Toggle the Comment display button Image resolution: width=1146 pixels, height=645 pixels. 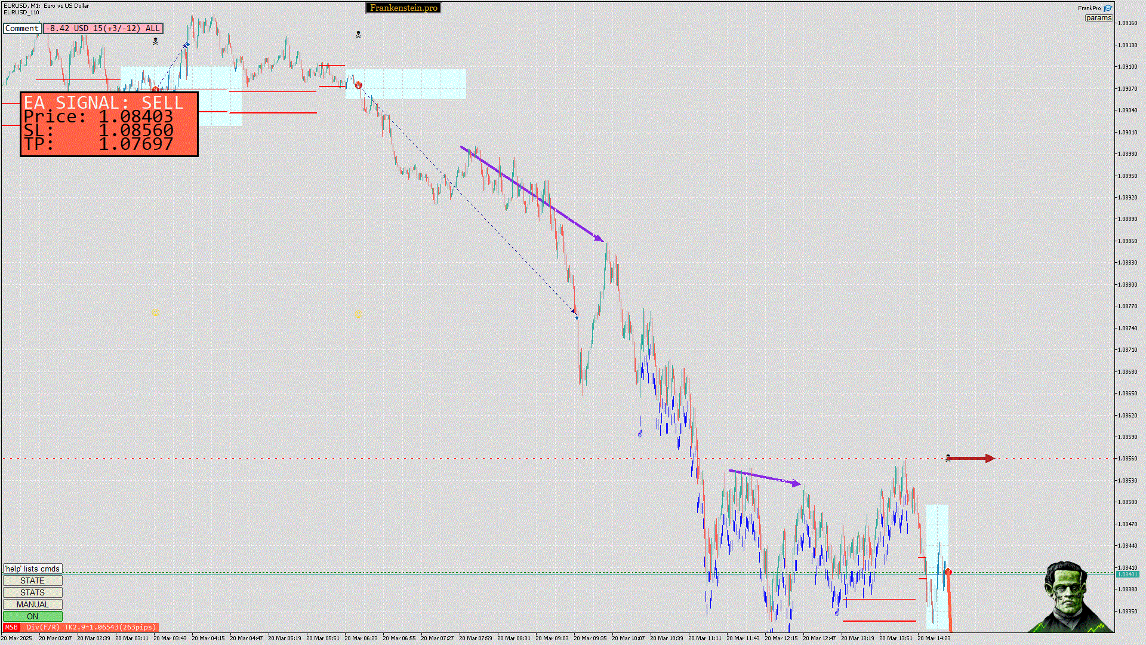22,28
